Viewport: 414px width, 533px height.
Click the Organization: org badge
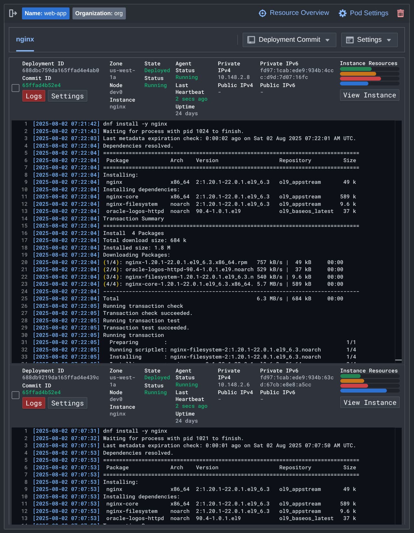pos(99,13)
